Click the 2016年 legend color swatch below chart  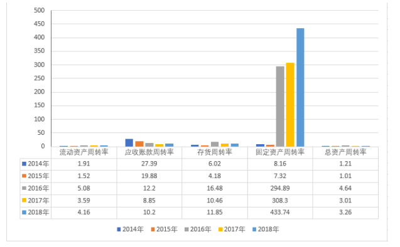pyautogui.click(x=186, y=229)
